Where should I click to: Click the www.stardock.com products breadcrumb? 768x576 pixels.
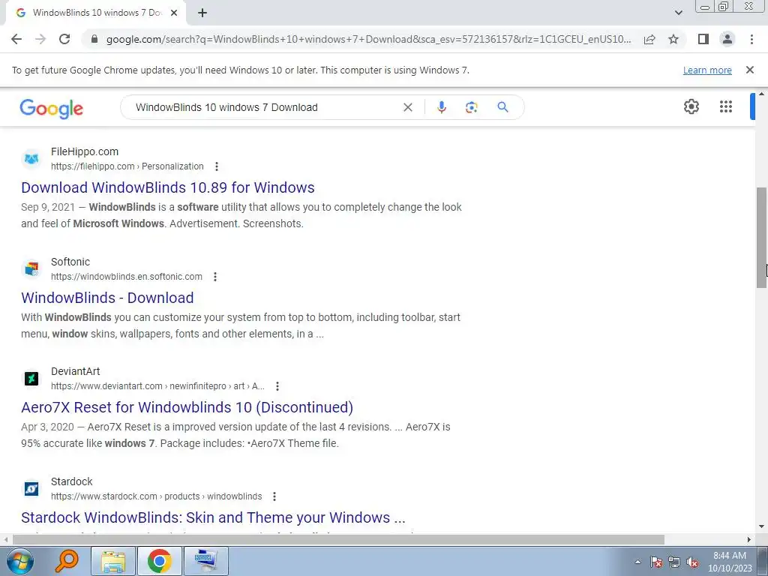[156, 496]
